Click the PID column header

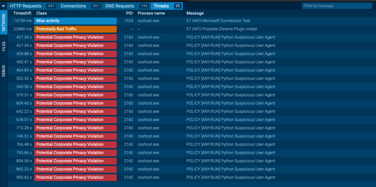[129, 13]
